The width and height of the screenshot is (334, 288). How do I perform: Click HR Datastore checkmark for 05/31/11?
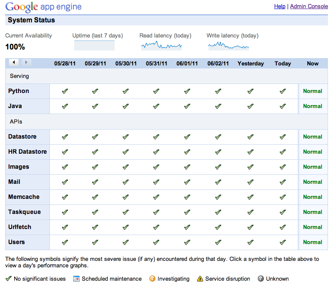[156, 152]
